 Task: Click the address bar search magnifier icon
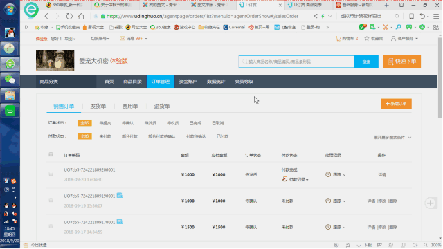click(x=397, y=16)
